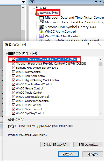This screenshot has width=104, height=161.
Task: Select the Date and Time Picker icon
Action: (x=41, y=18)
